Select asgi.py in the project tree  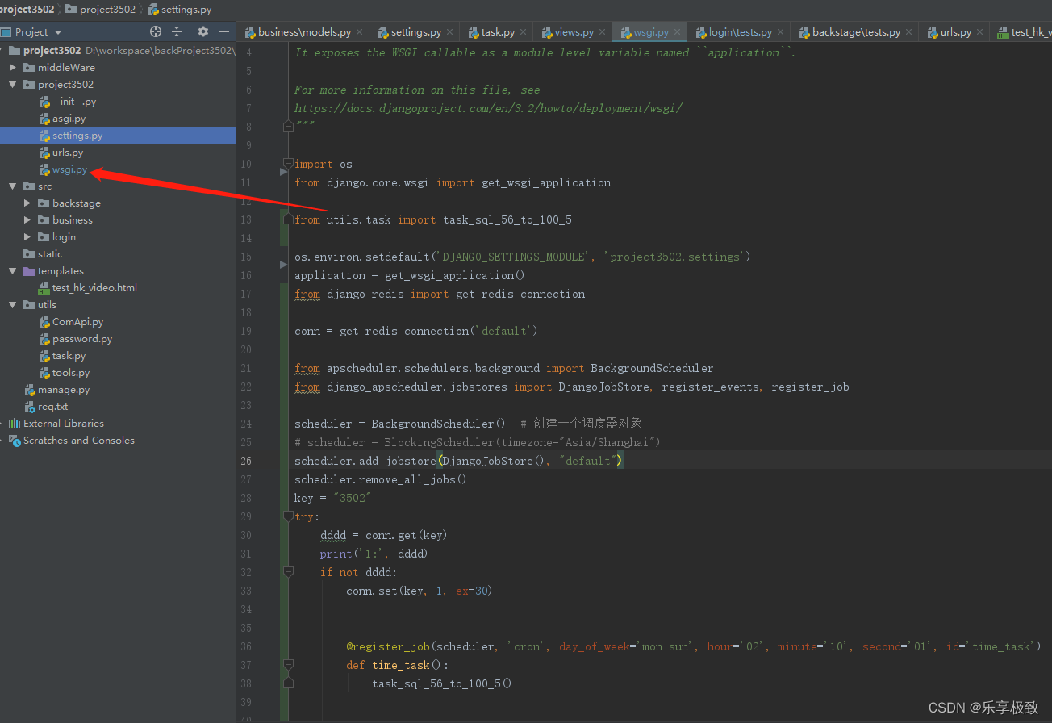[x=69, y=118]
